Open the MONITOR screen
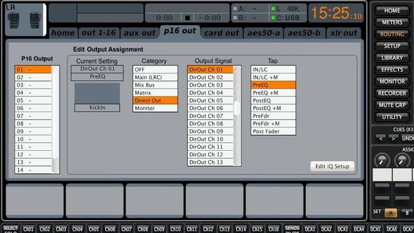The width and height of the screenshot is (414, 233). pyautogui.click(x=392, y=82)
